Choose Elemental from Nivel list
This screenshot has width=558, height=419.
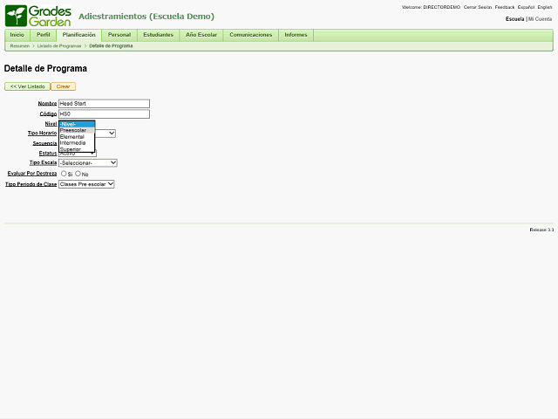click(77, 137)
